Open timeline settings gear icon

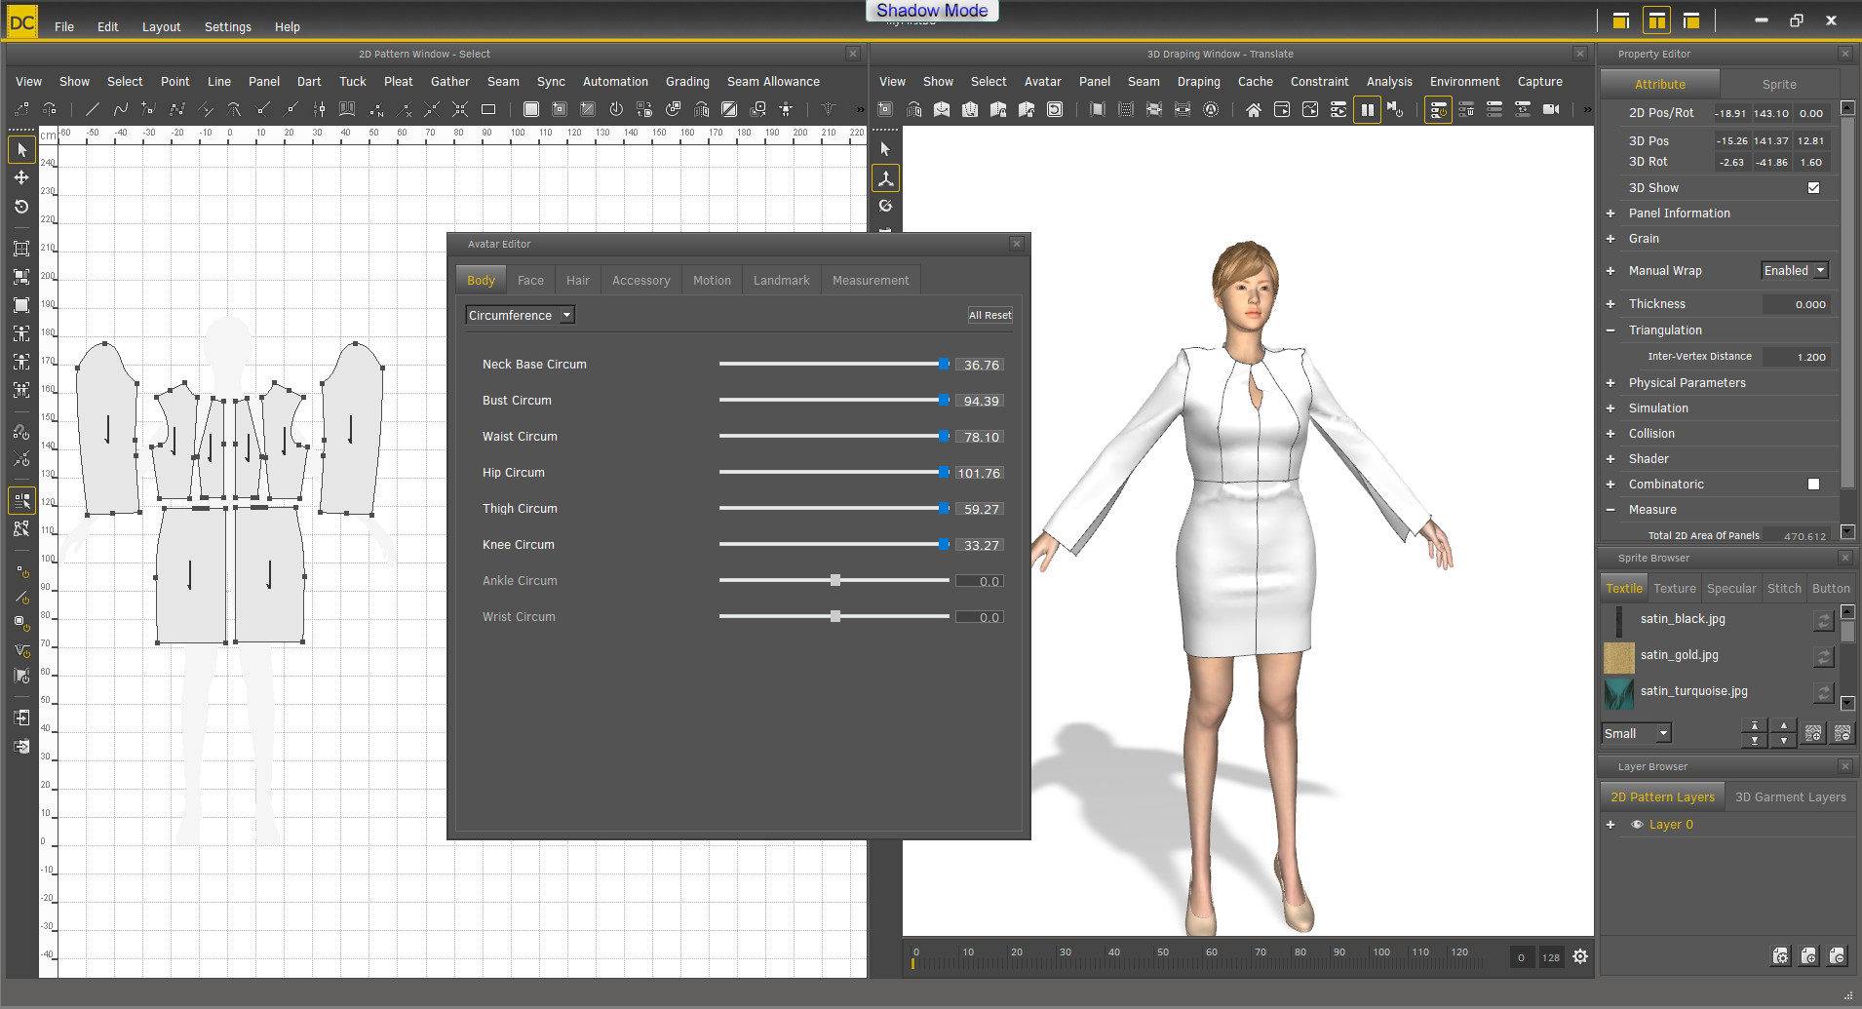(x=1580, y=956)
